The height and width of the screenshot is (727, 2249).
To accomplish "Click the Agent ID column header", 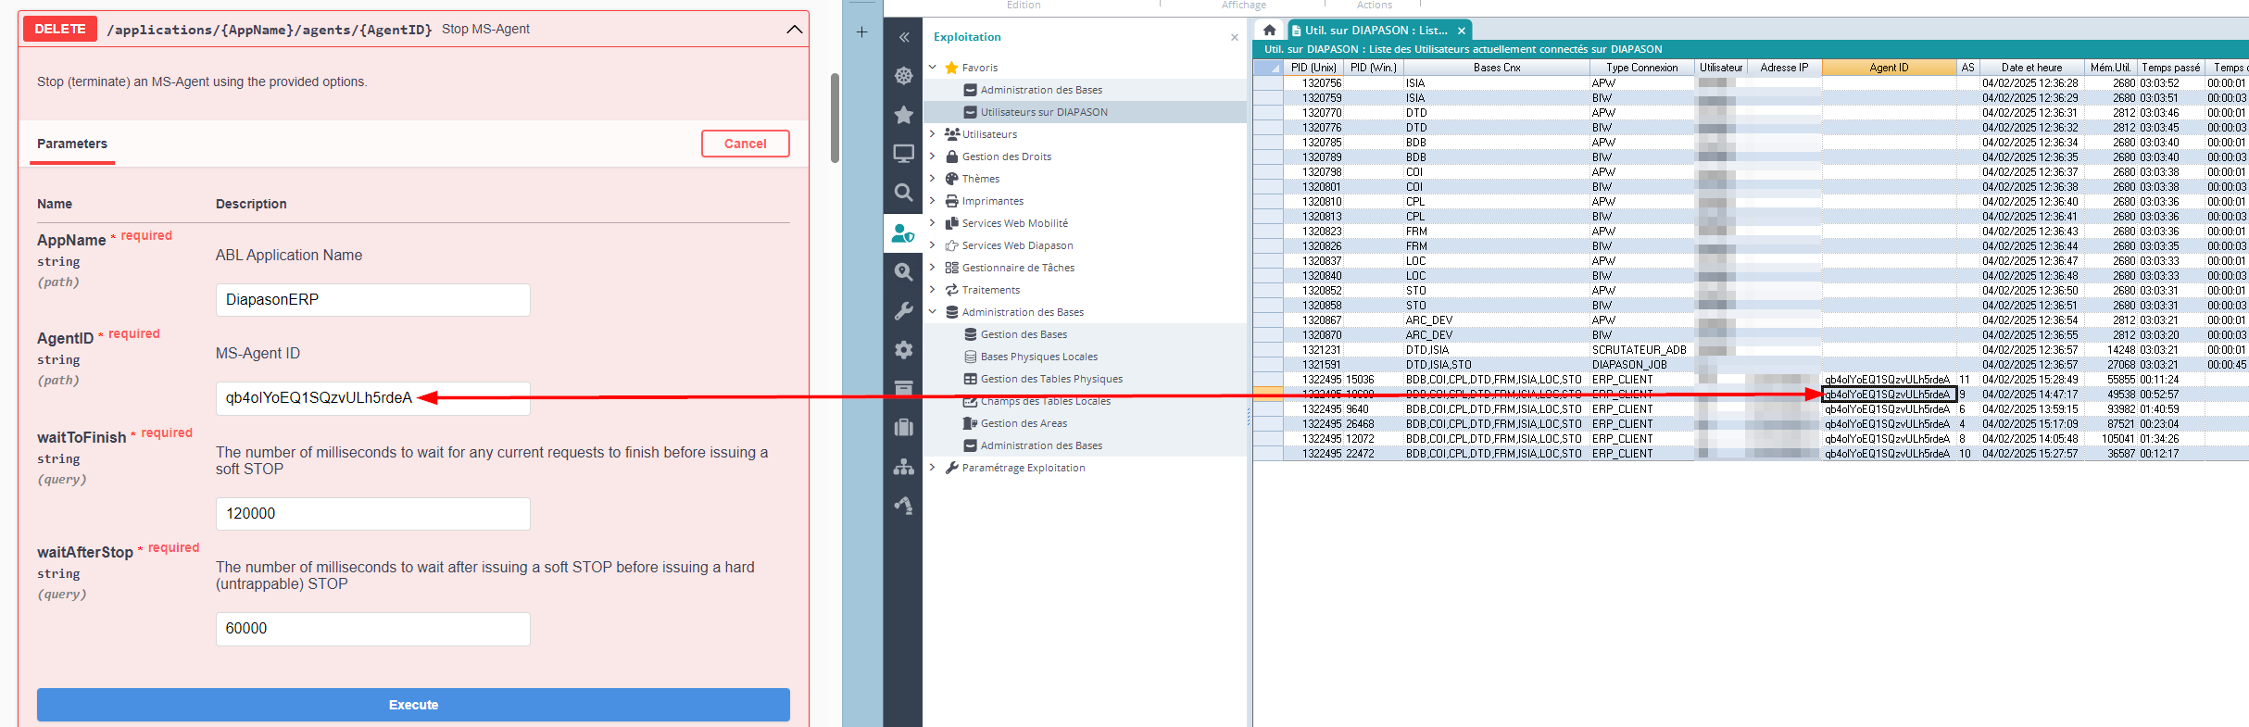I will click(x=1888, y=68).
